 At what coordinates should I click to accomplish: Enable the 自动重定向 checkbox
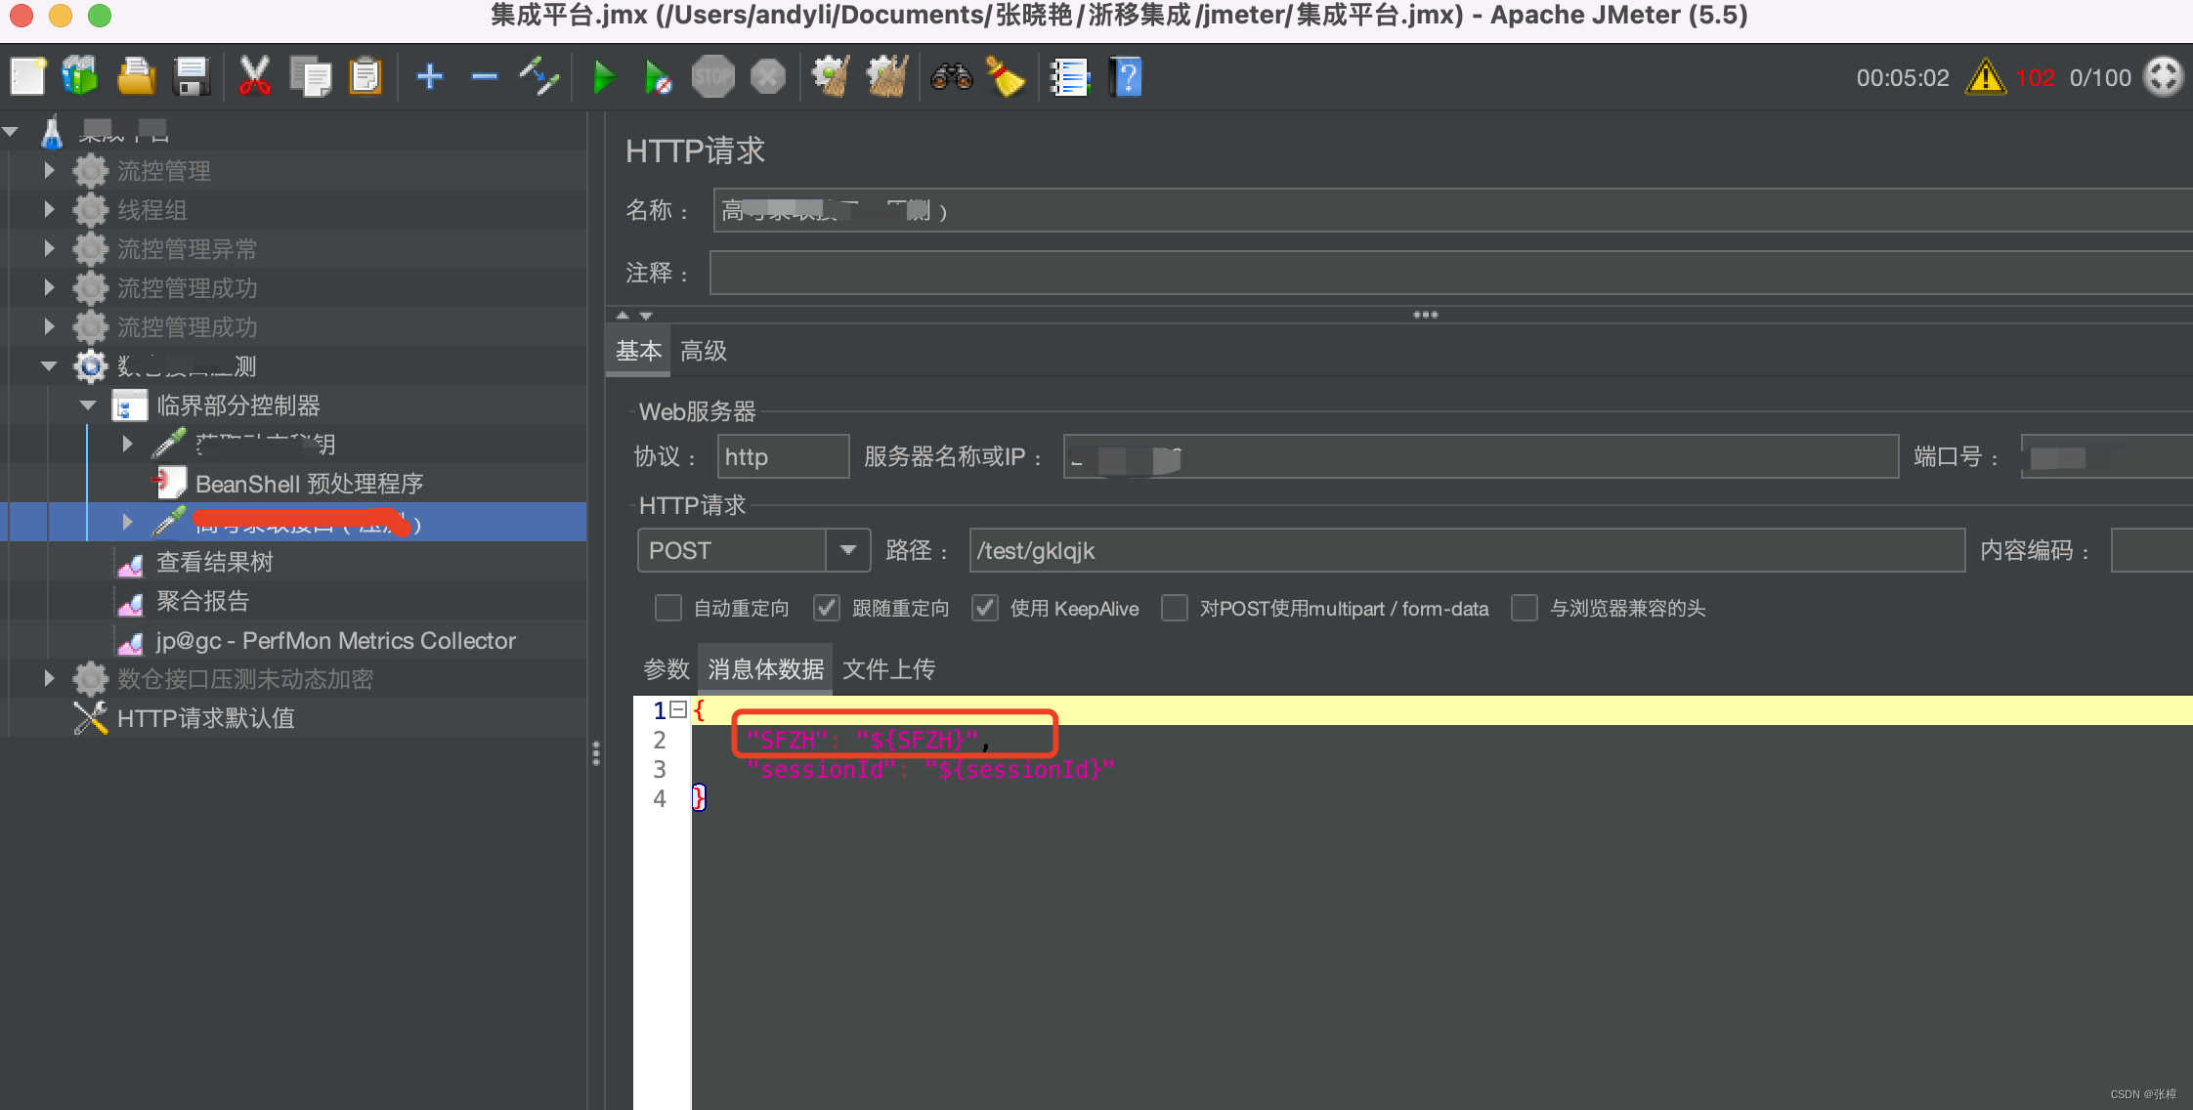click(x=668, y=608)
